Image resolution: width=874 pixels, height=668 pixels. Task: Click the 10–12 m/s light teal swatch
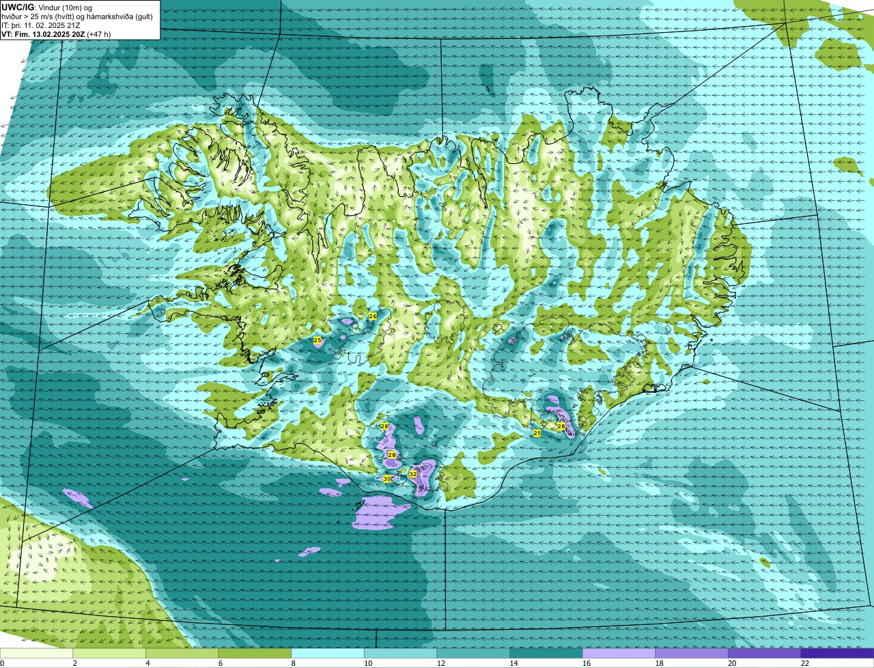(x=401, y=653)
